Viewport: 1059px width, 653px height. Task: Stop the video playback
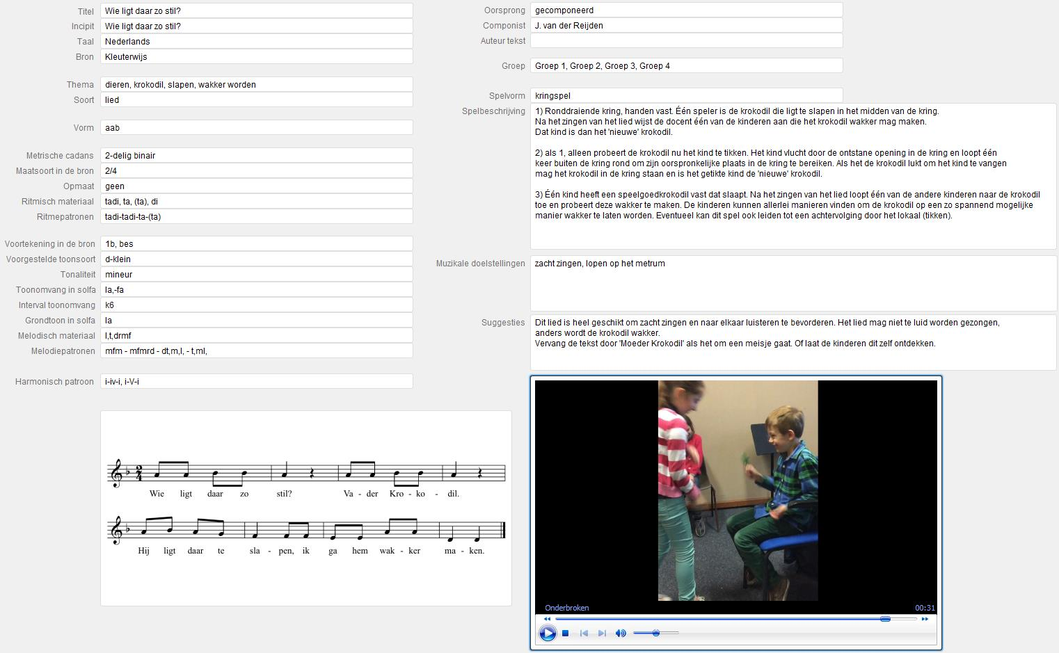pyautogui.click(x=566, y=633)
